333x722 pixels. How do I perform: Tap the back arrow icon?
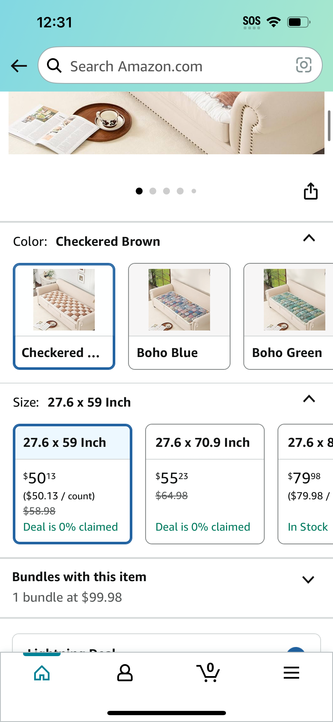coord(19,66)
